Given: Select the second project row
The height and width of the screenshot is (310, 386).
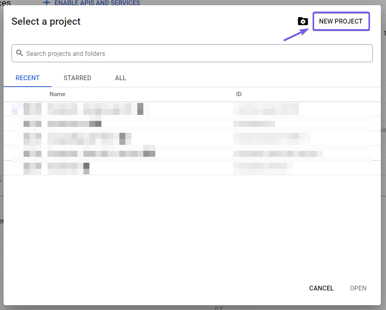Looking at the screenshot, I should (x=160, y=123).
